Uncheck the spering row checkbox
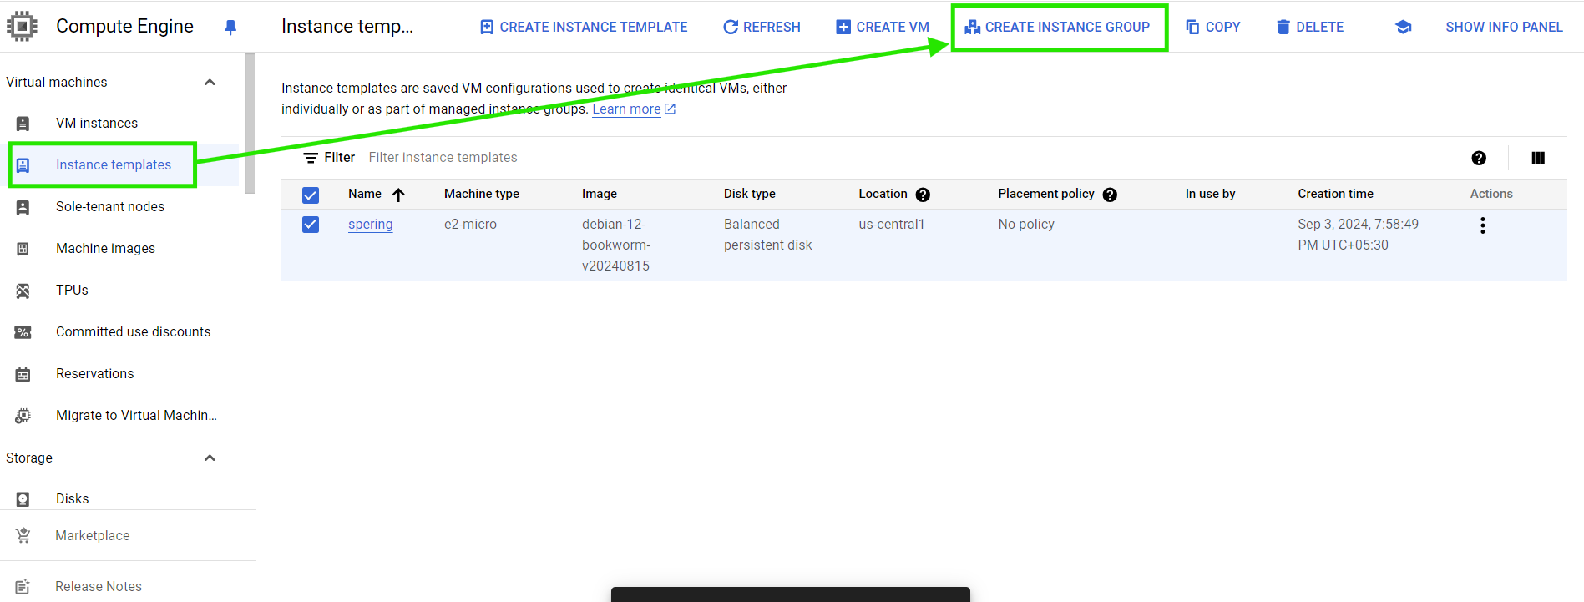This screenshot has width=1584, height=602. click(x=311, y=225)
